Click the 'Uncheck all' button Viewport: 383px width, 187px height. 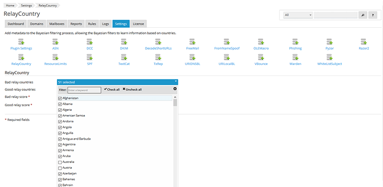pyautogui.click(x=132, y=89)
